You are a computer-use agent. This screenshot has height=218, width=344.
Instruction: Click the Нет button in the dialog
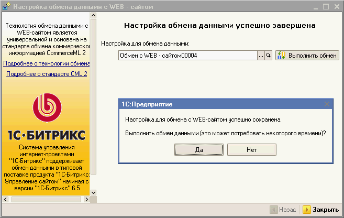point(252,150)
